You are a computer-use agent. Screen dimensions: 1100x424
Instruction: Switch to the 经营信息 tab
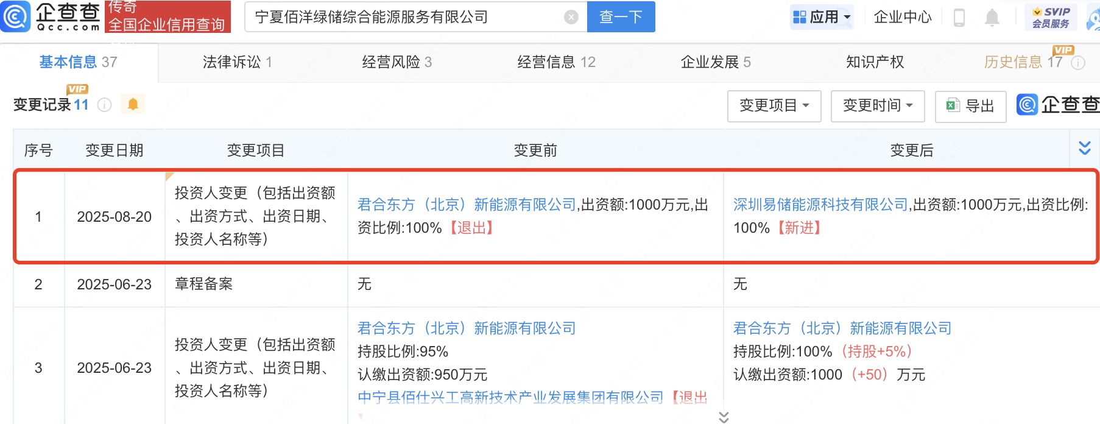[557, 62]
